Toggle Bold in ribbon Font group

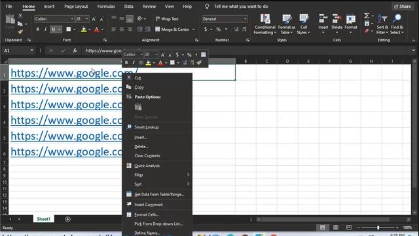(x=38, y=29)
